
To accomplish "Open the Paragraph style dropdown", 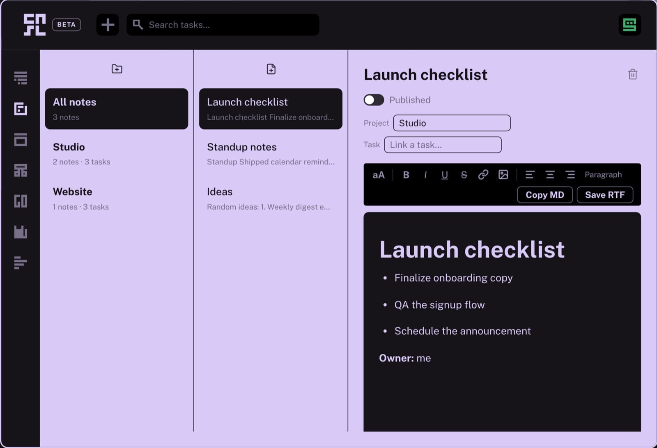I will [603, 175].
